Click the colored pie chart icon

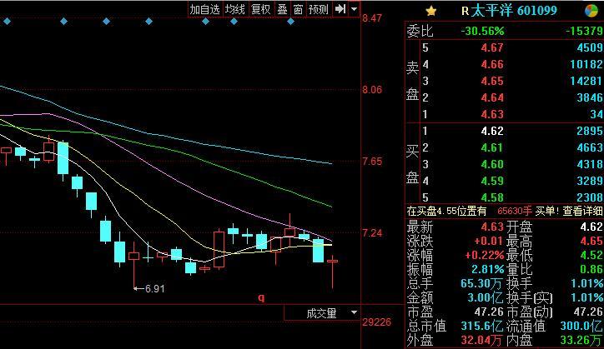click(591, 11)
